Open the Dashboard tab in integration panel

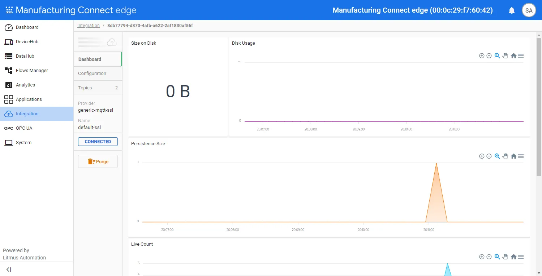98,59
